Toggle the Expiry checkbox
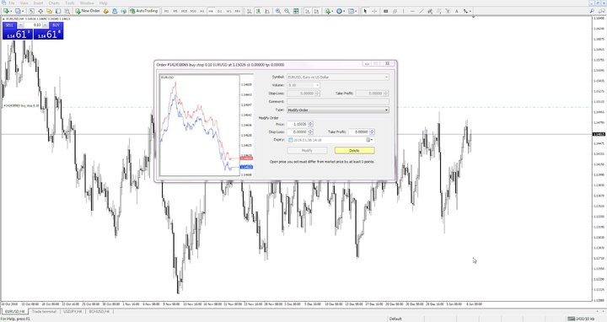 [290, 140]
